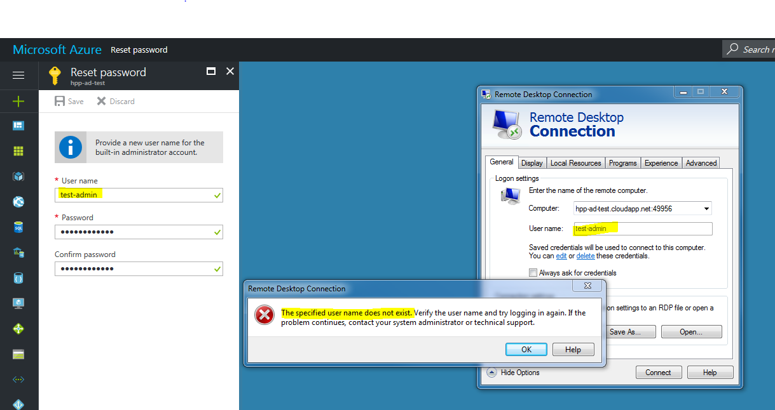Viewport: 775px width, 410px height.
Task: Click the edit credentials link
Action: (x=561, y=256)
